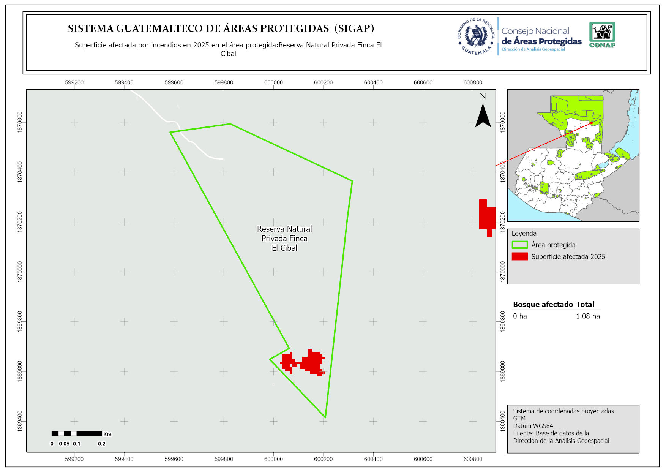Click the Consejo Nacional de Áreas Protegidas text

coord(541,36)
